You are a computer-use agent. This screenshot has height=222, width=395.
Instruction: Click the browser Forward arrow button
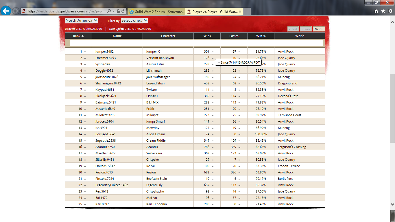pyautogui.click(x=16, y=11)
